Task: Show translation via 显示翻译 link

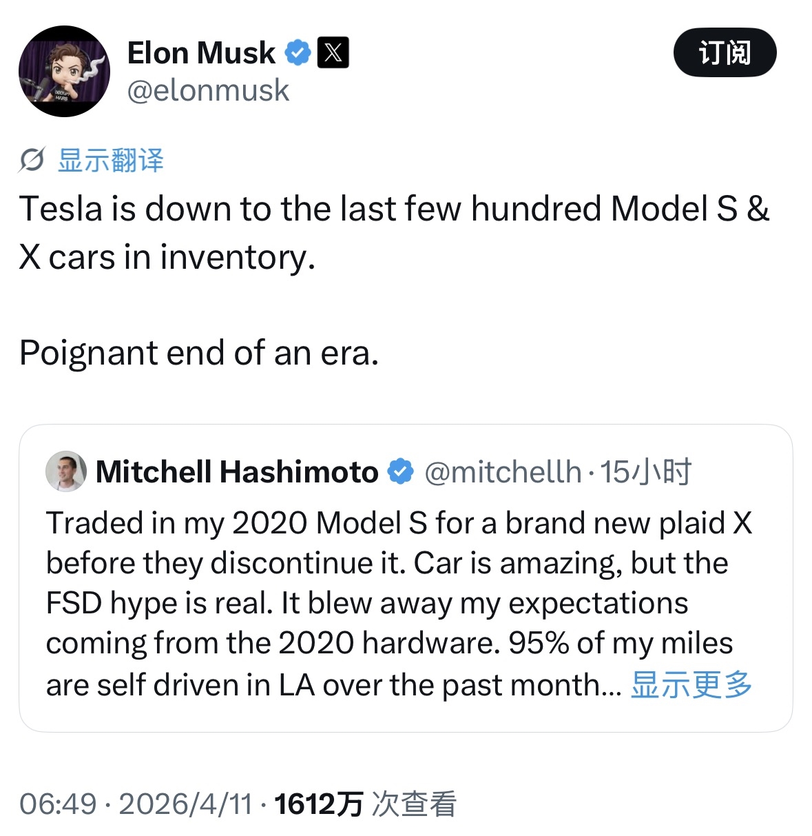Action: (x=111, y=161)
